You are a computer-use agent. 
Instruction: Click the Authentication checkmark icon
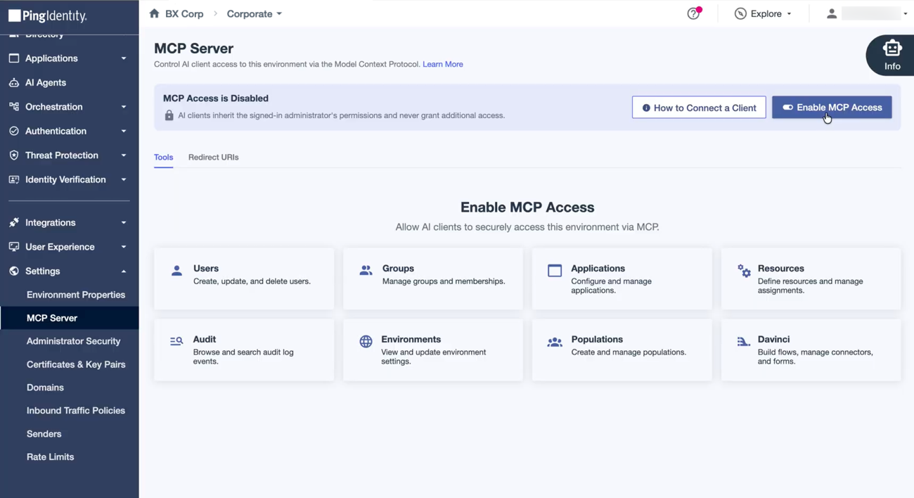pyautogui.click(x=14, y=132)
